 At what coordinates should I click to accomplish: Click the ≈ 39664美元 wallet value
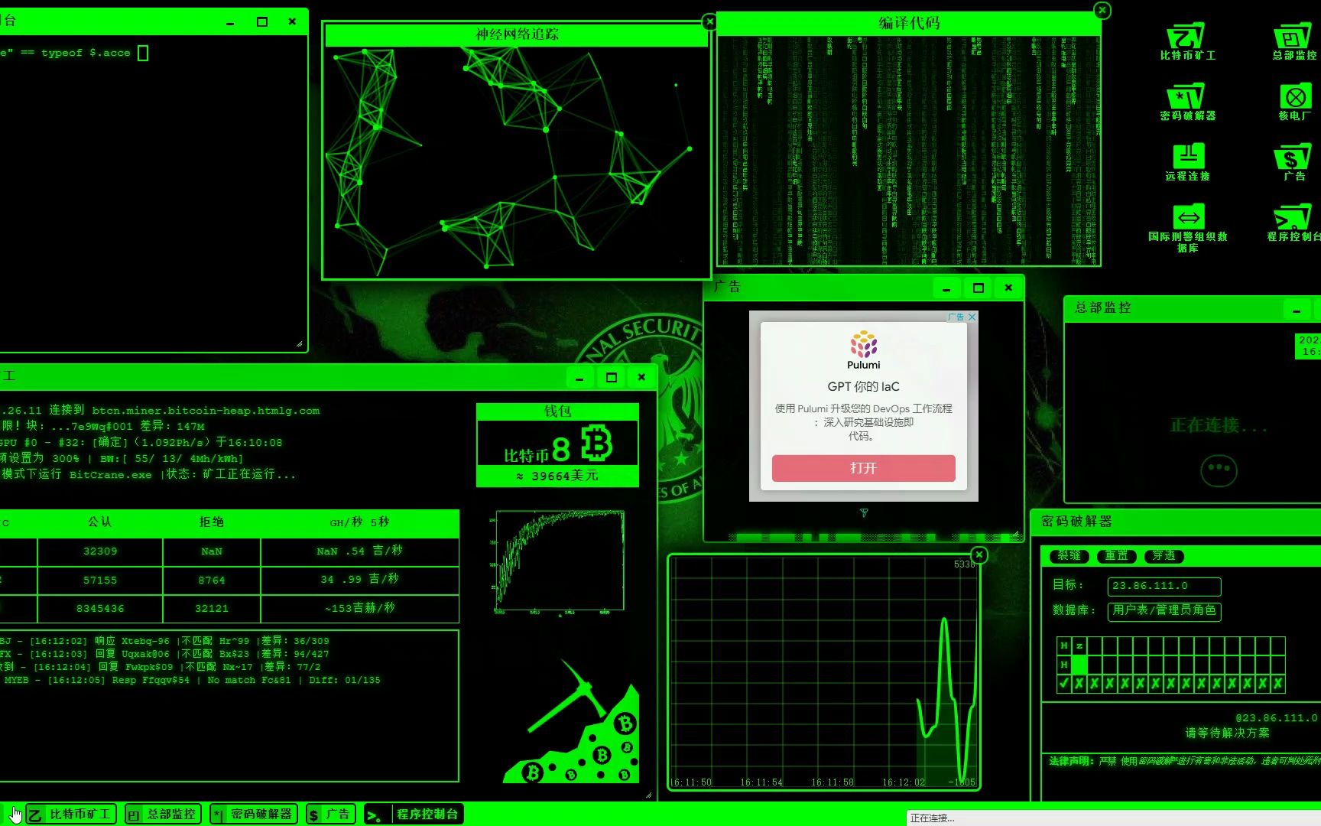point(557,476)
